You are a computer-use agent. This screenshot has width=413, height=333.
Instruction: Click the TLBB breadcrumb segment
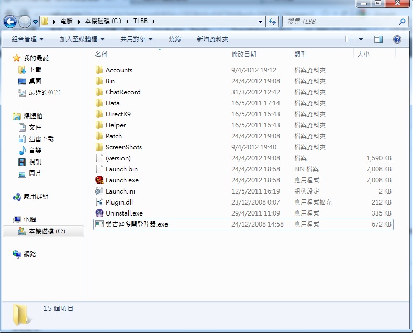coord(140,21)
